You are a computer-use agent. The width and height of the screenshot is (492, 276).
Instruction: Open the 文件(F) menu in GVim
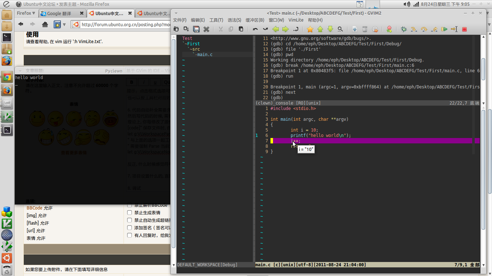(x=180, y=20)
